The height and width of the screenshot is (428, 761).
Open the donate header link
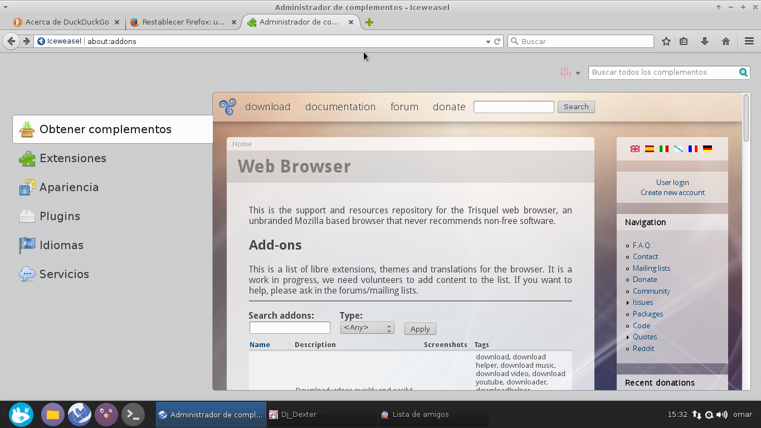[449, 107]
